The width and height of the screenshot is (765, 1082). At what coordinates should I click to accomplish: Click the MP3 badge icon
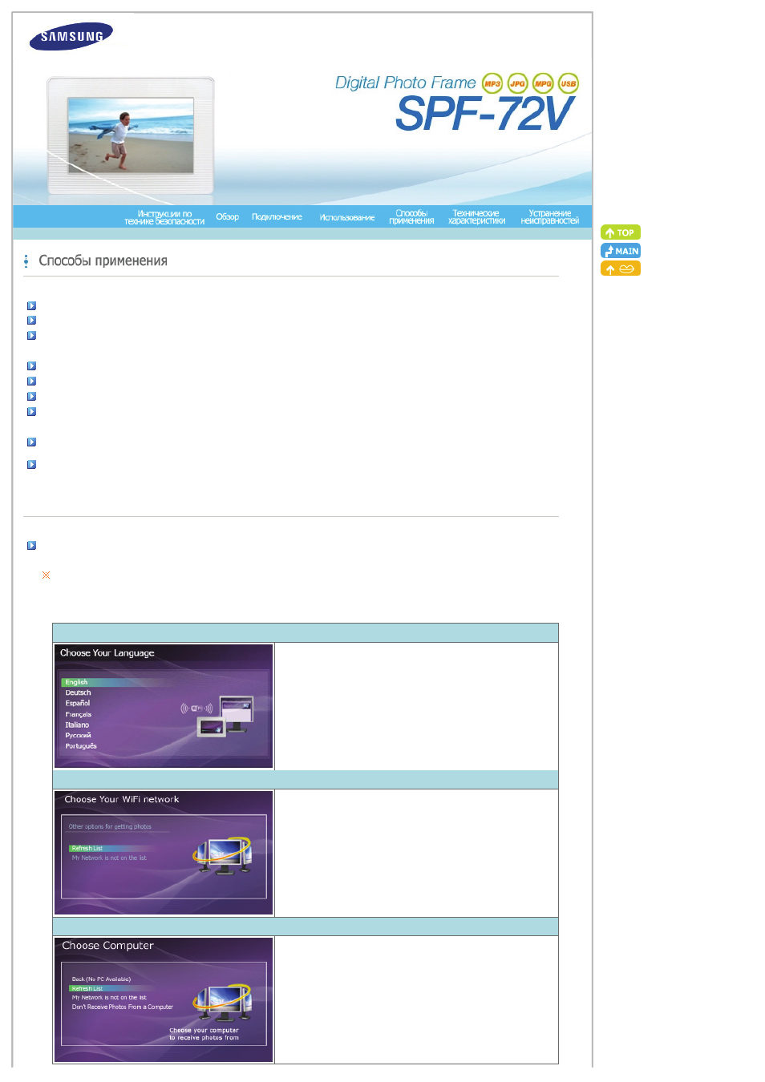(492, 83)
